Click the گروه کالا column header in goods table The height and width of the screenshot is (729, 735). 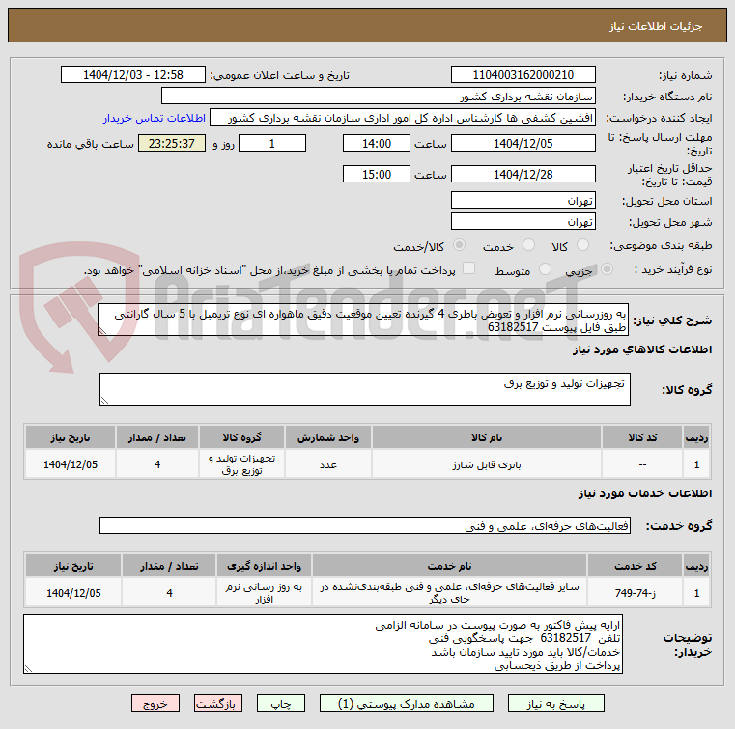coord(241,437)
